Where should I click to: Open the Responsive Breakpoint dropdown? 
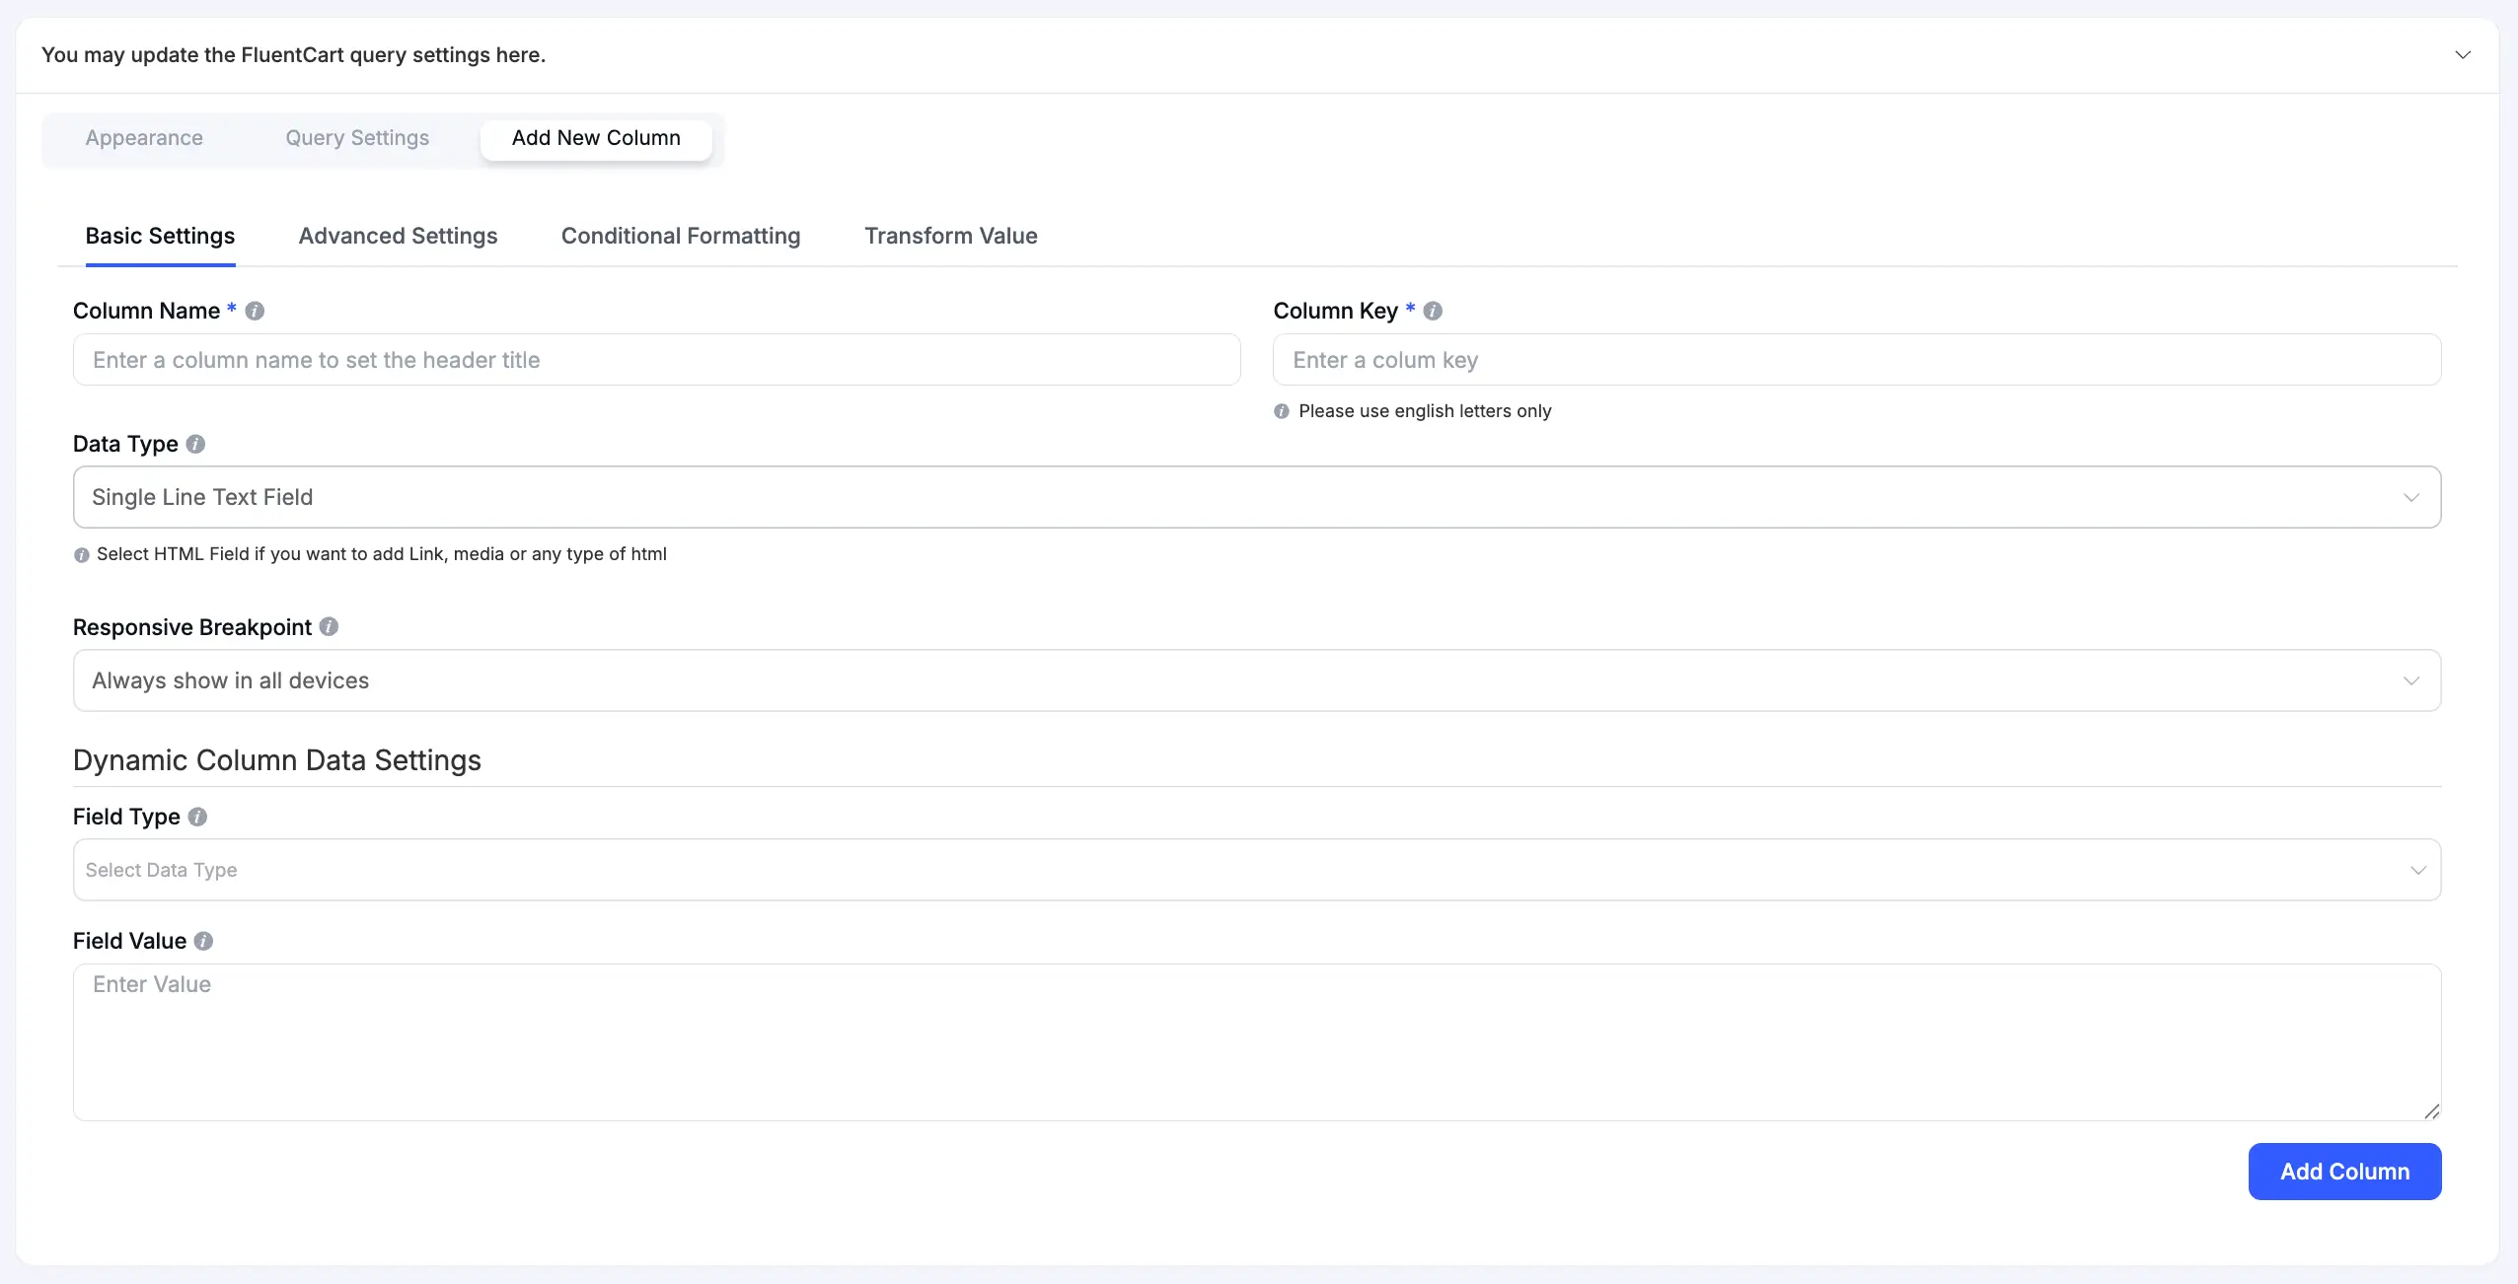click(x=1256, y=680)
